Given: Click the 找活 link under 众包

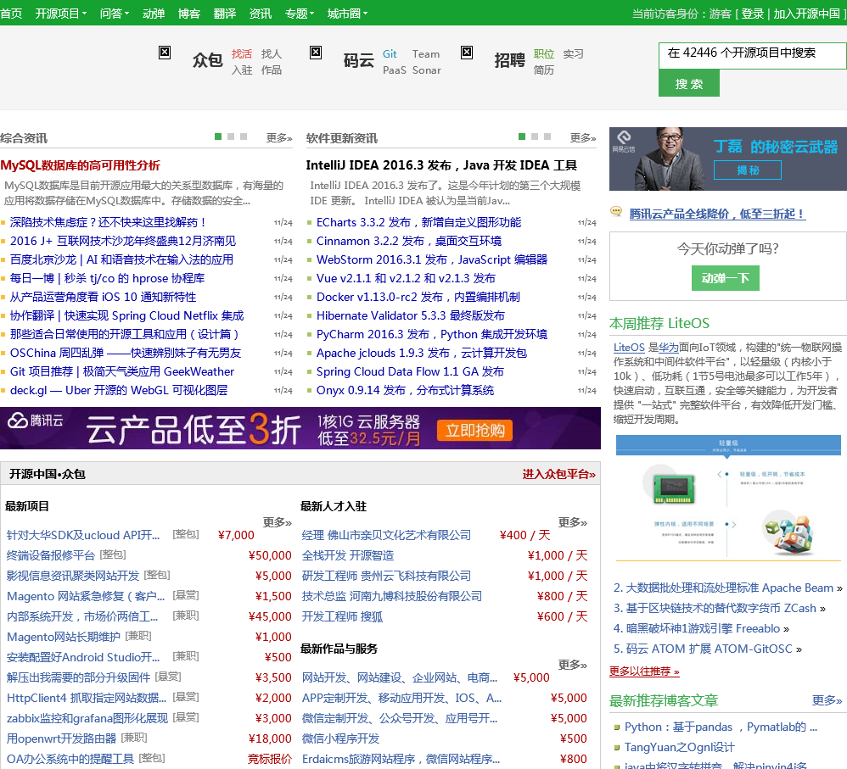Looking at the screenshot, I should [x=242, y=54].
